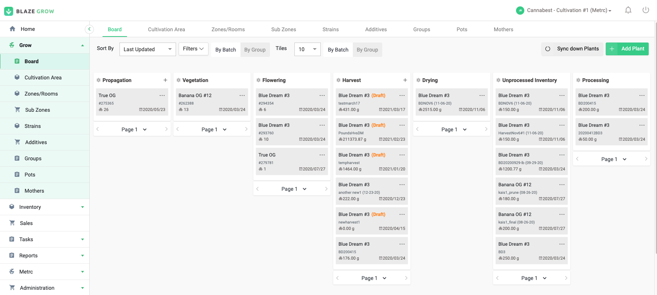Click the power logout icon
657x295 pixels.
[646, 10]
